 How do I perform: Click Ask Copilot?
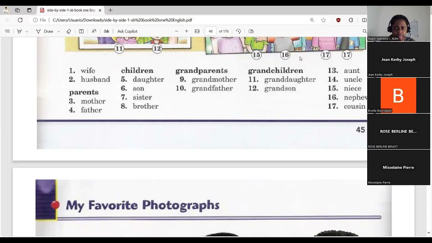pos(127,31)
